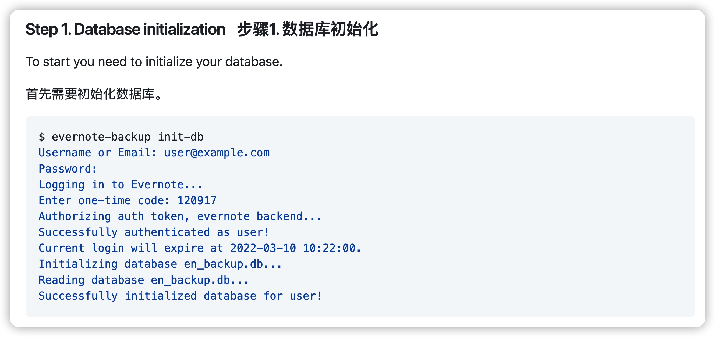Click the Initializing database en_backup.db line
The image size is (715, 337).
(x=160, y=264)
